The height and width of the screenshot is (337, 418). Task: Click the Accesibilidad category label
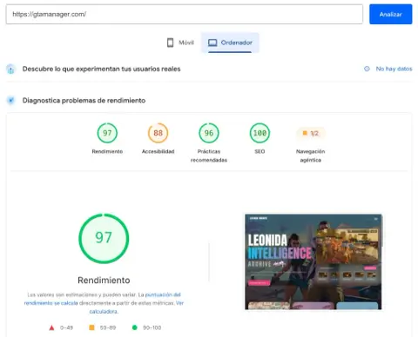(158, 151)
